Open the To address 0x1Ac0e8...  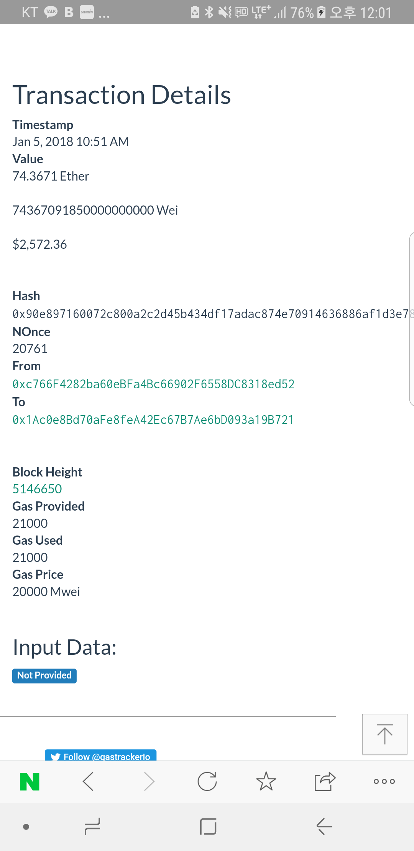[x=153, y=420]
